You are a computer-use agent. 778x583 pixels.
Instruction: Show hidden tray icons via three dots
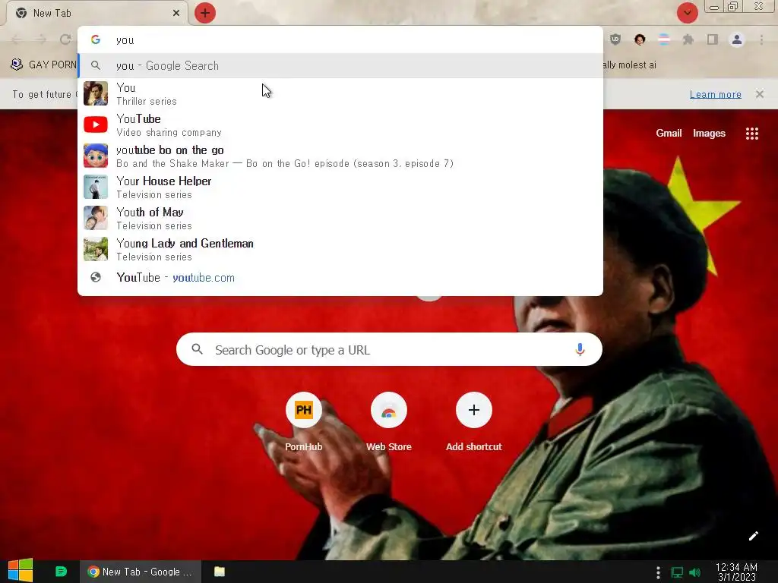(658, 572)
